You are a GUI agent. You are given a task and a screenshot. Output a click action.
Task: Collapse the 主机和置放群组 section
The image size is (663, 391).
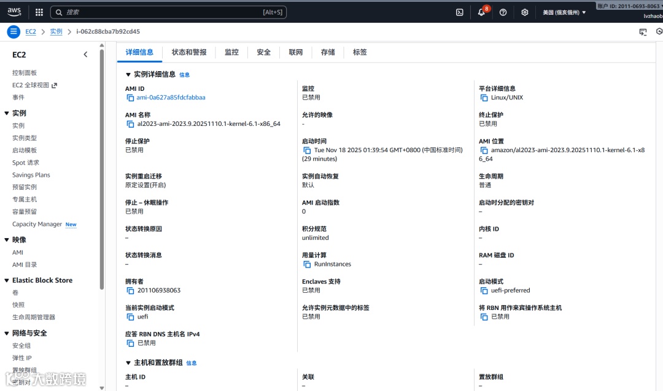(x=128, y=363)
